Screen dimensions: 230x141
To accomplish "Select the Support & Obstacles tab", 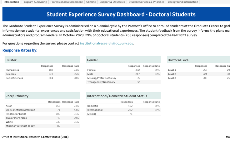I will point(112,2).
